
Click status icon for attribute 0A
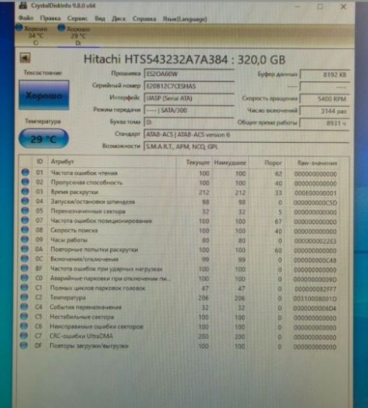click(x=24, y=249)
